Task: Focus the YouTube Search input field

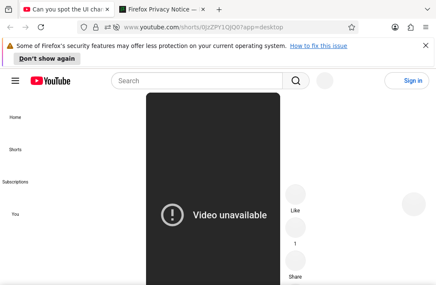Action: click(197, 81)
